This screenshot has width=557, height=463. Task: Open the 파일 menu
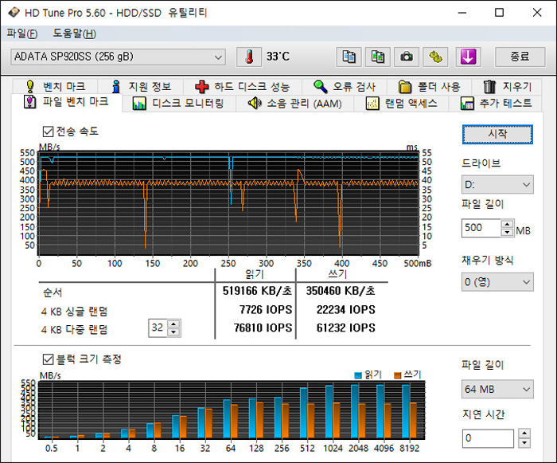(21, 33)
